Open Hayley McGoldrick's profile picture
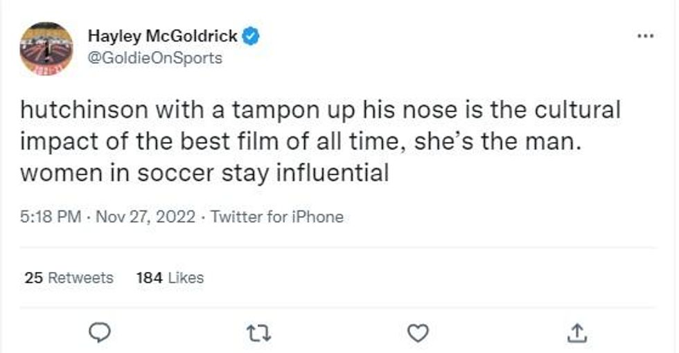Viewport: 679px width, 353px height. [46, 48]
